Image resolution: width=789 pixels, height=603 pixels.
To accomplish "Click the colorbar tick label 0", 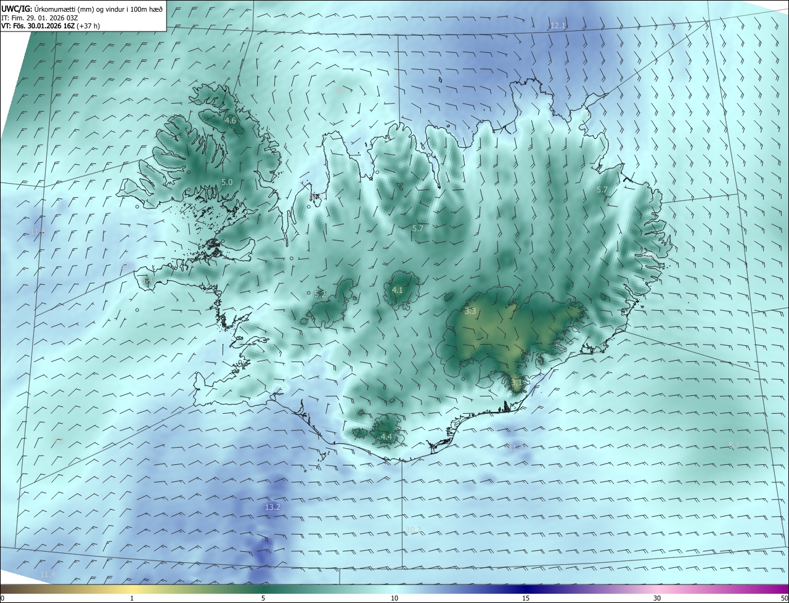I will (x=2, y=598).
